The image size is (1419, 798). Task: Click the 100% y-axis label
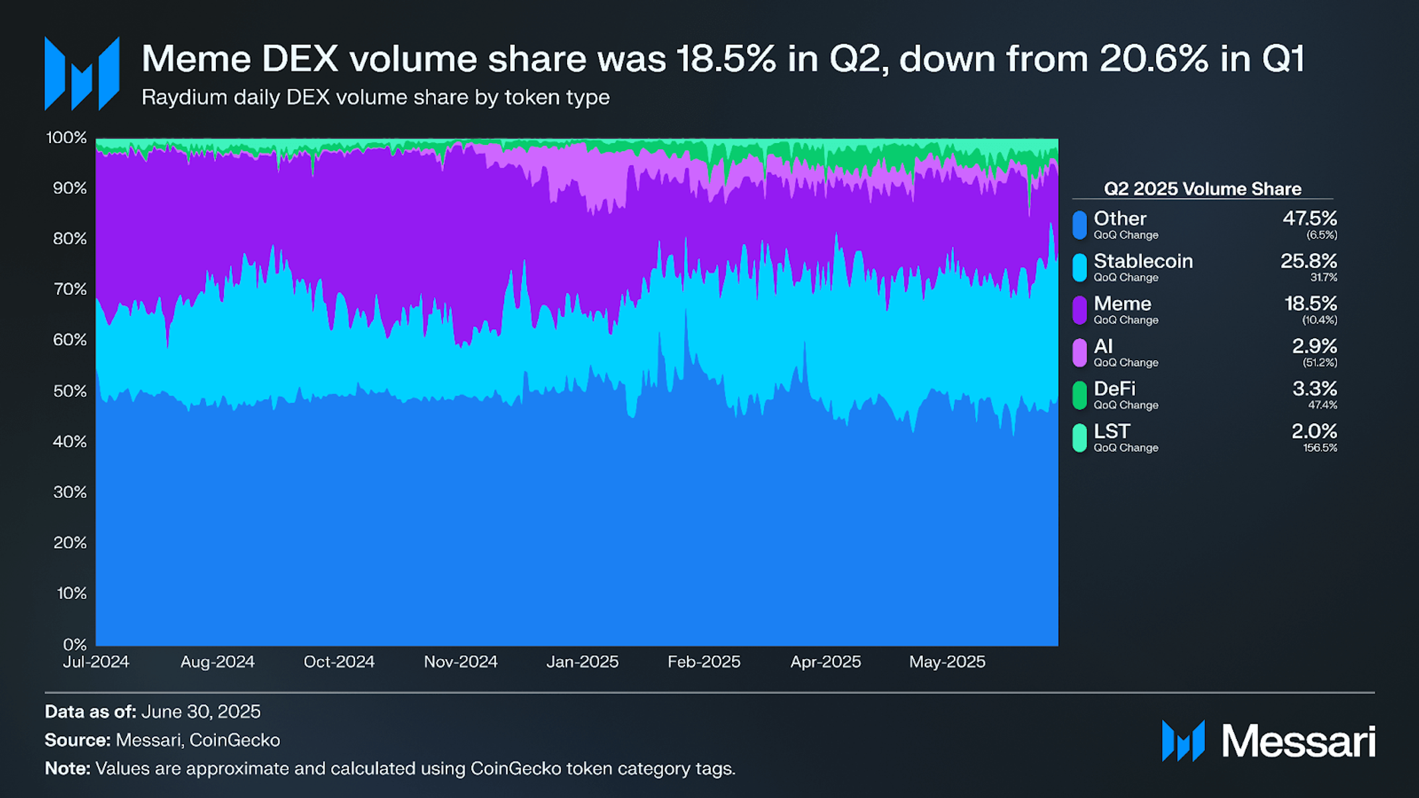[66, 138]
